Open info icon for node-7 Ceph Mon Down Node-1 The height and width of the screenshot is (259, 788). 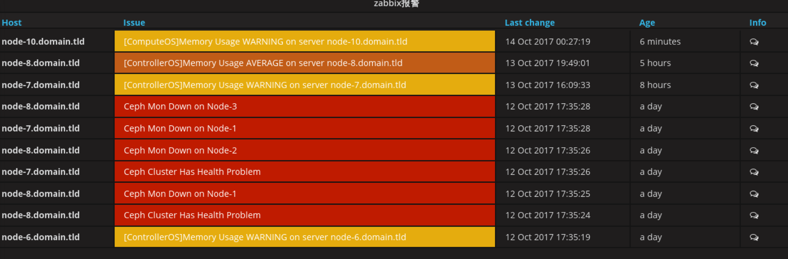click(754, 129)
